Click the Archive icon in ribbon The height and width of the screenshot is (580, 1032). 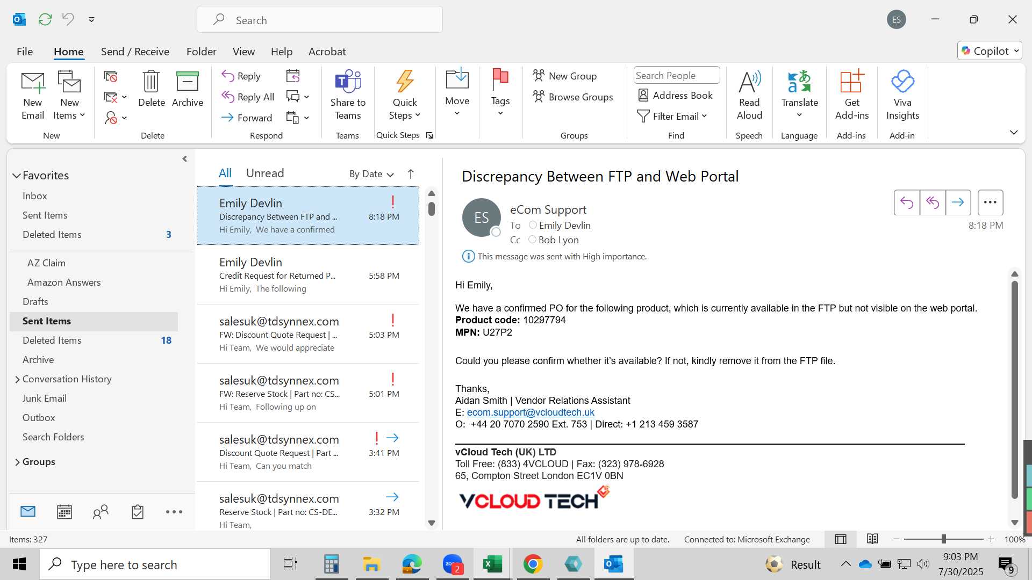coord(188,82)
